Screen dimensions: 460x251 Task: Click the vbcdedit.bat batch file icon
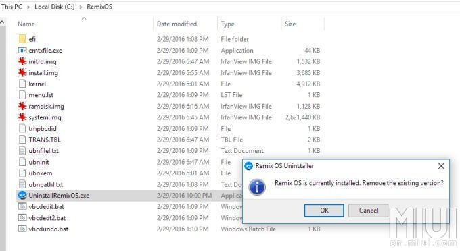pyautogui.click(x=22, y=206)
